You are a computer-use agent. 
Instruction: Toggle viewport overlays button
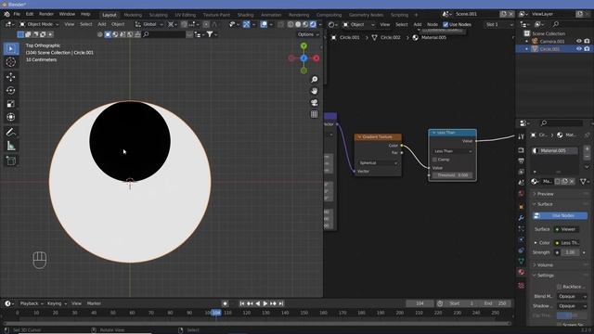pos(264,24)
